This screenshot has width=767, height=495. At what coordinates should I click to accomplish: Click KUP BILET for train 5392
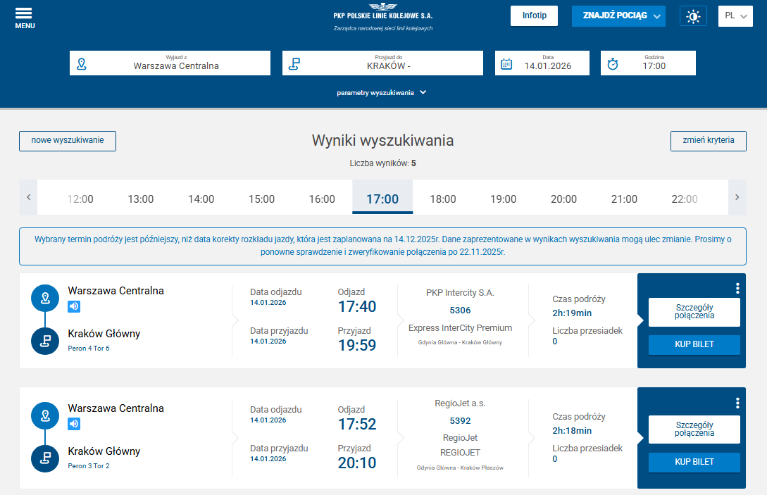pos(694,462)
